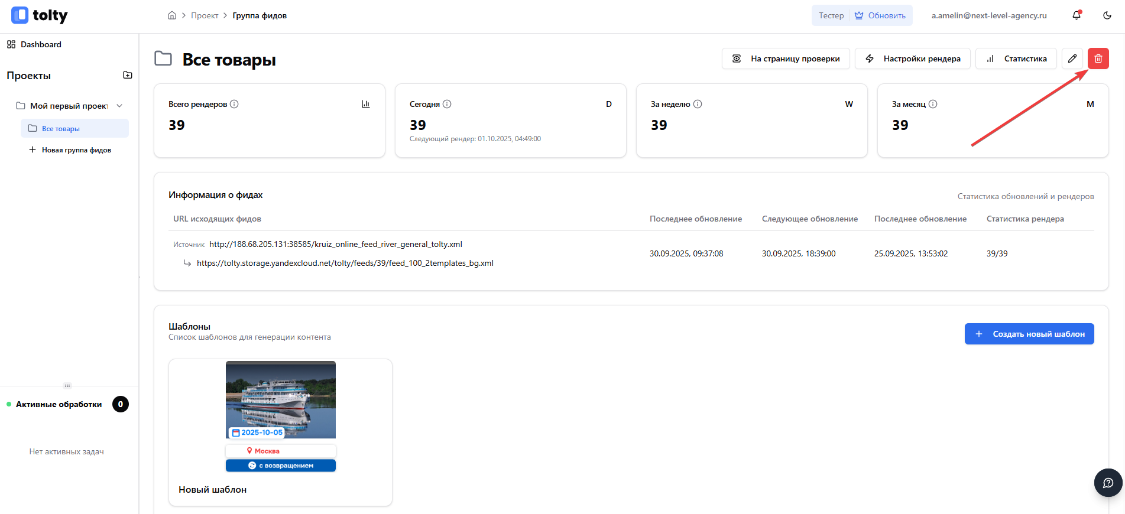Click На страницу проверки button

[x=786, y=58]
